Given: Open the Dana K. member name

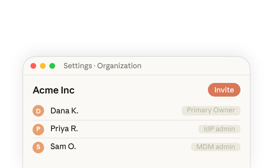Looking at the screenshot, I should pos(64,111).
